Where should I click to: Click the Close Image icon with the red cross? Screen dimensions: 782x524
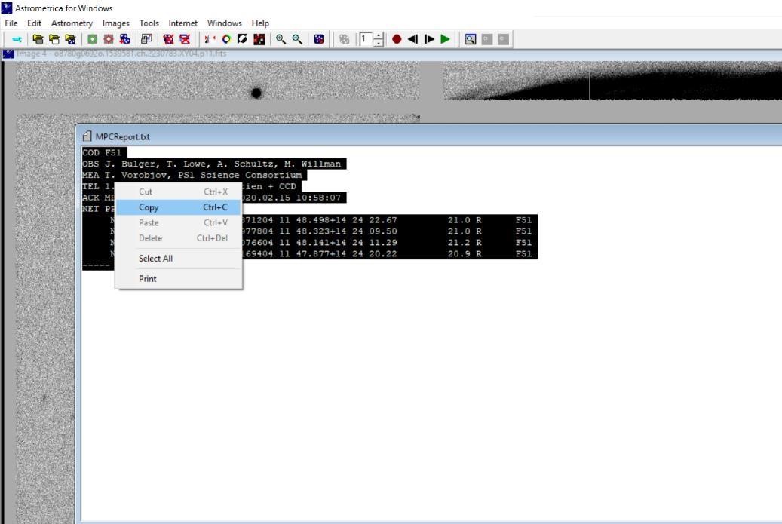click(x=169, y=39)
